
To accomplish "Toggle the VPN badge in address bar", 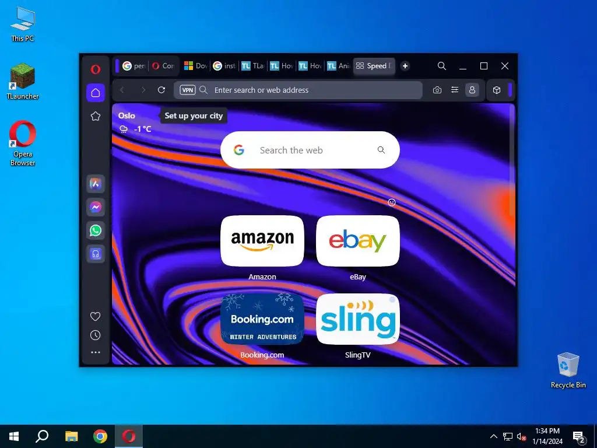I will 187,90.
